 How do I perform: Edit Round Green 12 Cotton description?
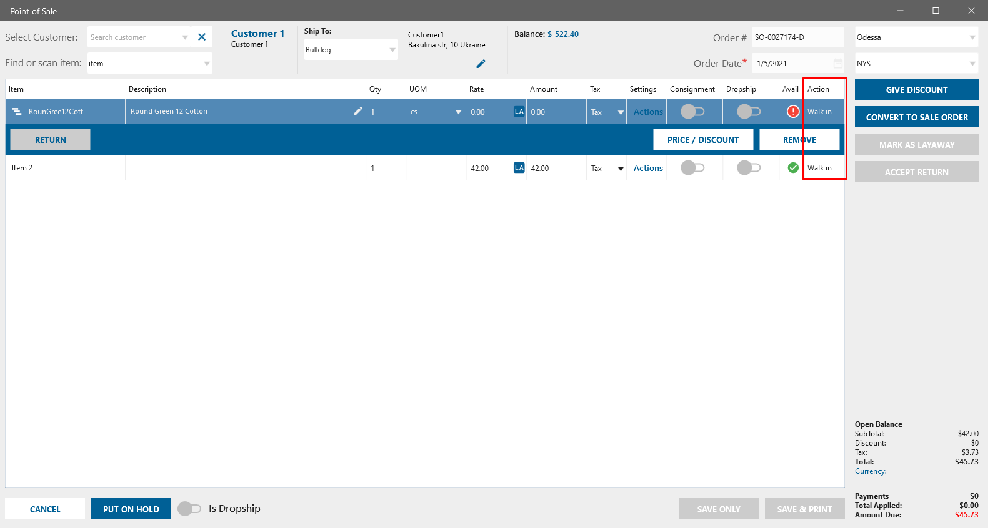(x=357, y=111)
